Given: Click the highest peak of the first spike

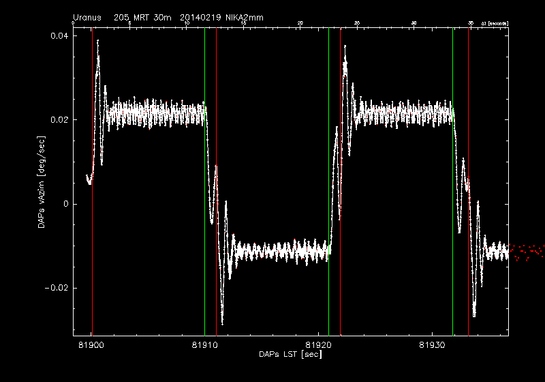Looking at the screenshot, I should point(97,41).
